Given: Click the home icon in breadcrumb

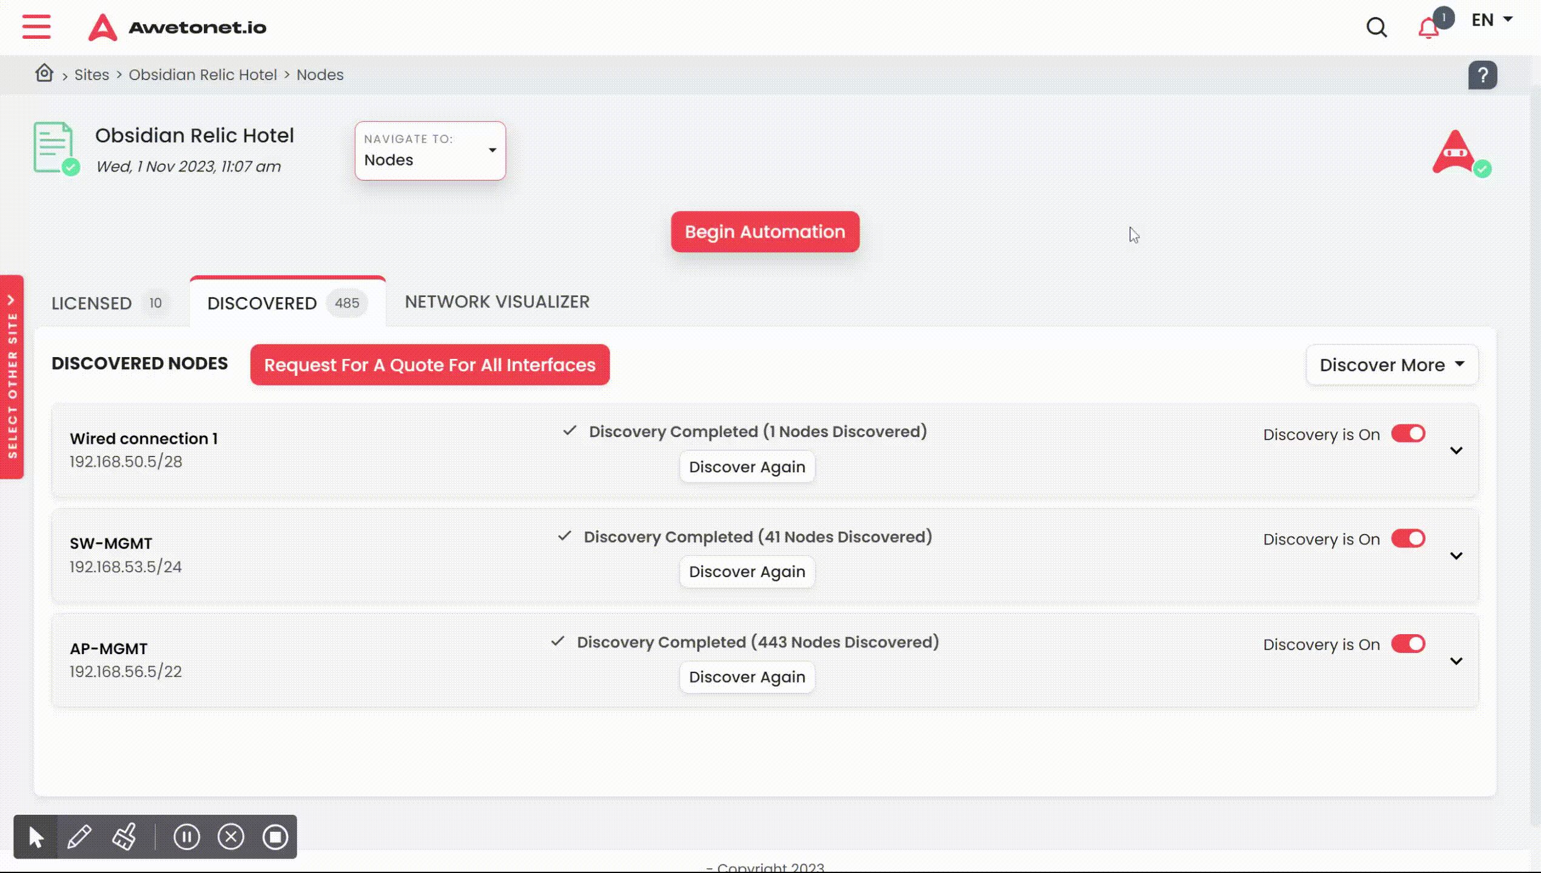Looking at the screenshot, I should point(44,74).
